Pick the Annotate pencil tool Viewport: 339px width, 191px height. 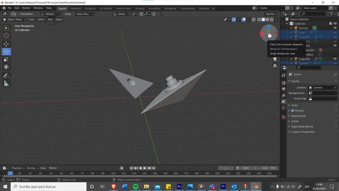click(6, 76)
